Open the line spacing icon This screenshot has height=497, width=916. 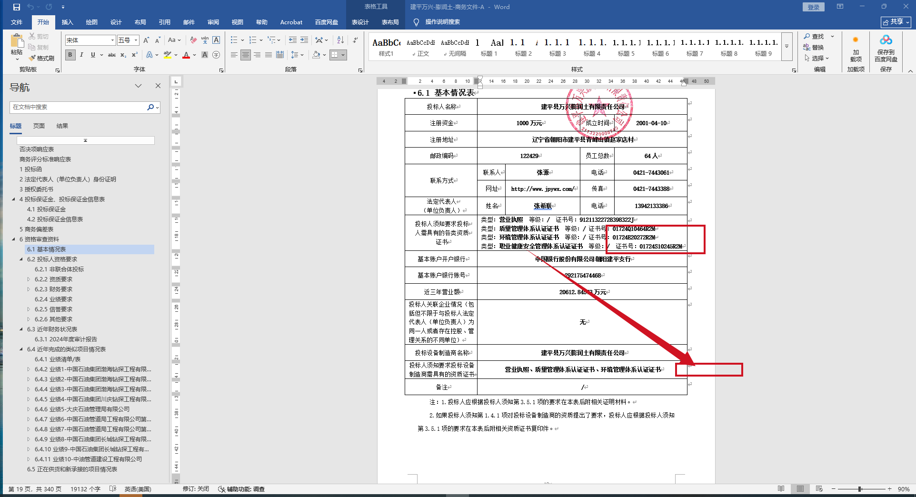coord(295,55)
